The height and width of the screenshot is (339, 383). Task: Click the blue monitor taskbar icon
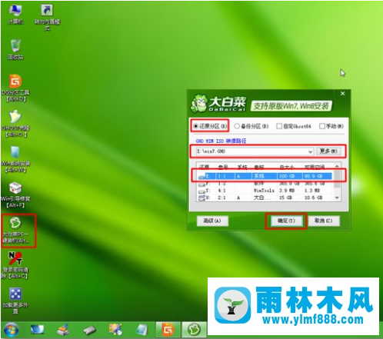(37, 330)
